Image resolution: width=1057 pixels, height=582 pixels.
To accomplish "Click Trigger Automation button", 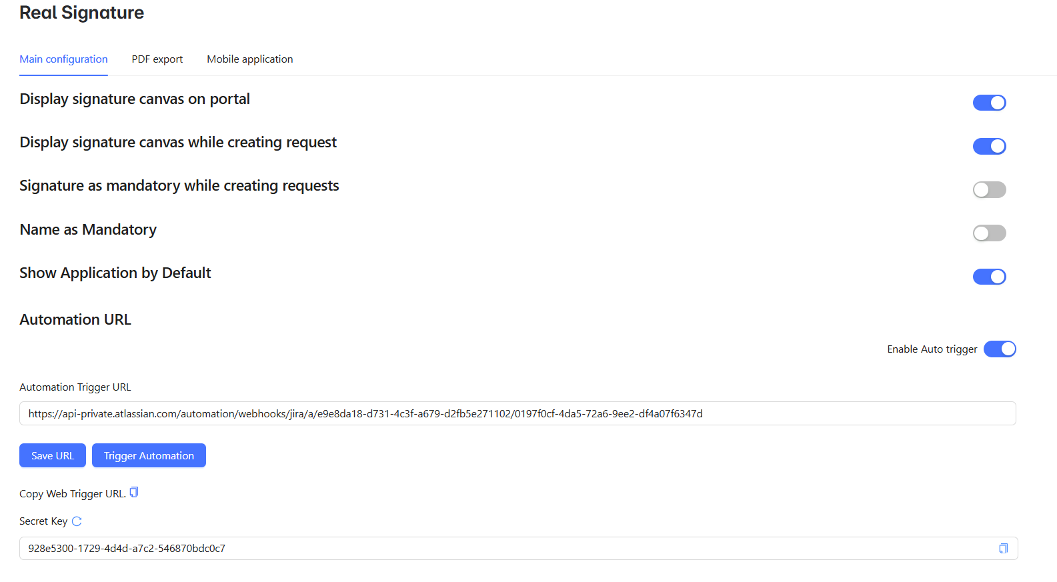I will pos(149,455).
